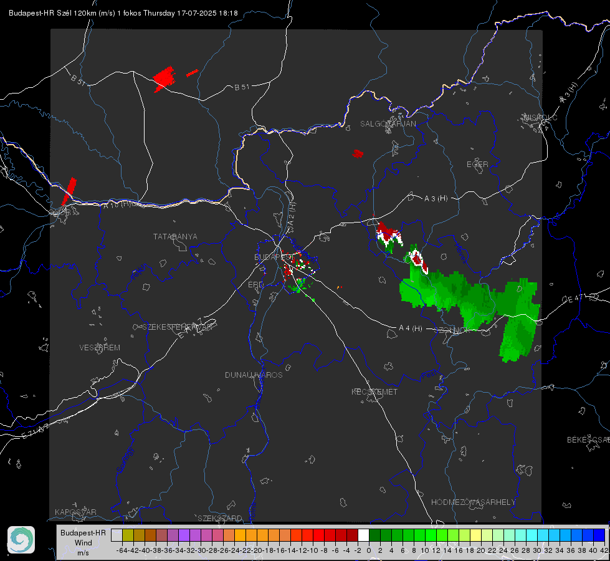
Task: Click the dark blue 40–42 m/s legend swatch
Action: click(x=599, y=535)
